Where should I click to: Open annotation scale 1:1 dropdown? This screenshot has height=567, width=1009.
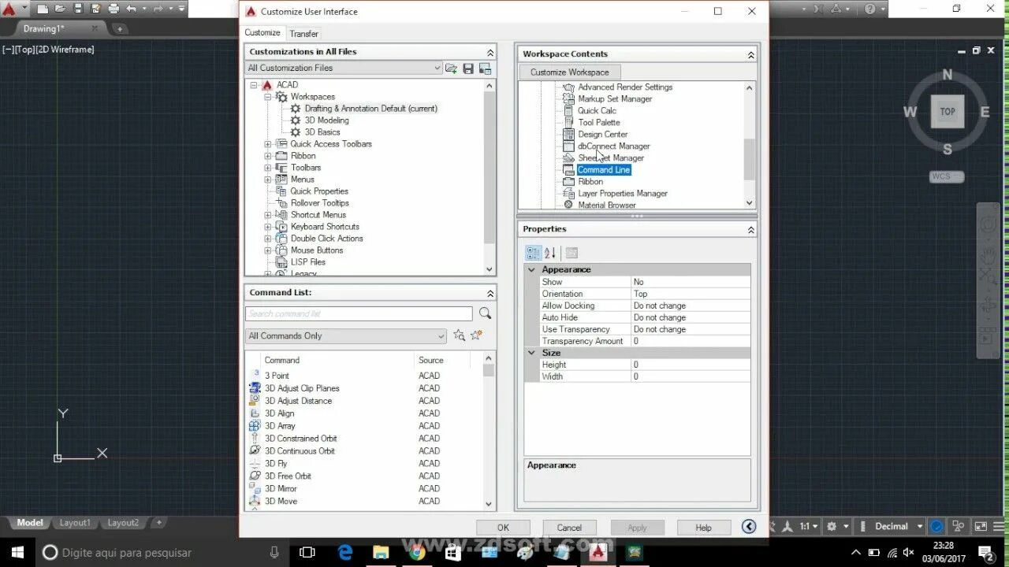coord(810,526)
